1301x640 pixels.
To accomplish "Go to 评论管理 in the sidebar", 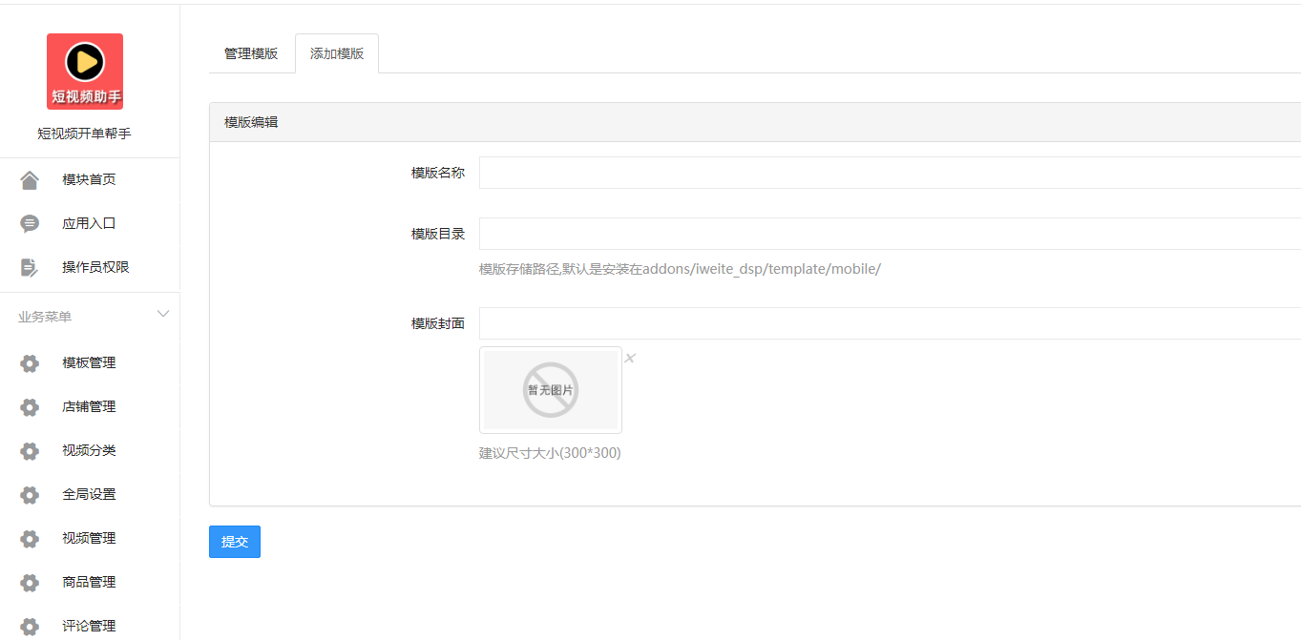I will tap(89, 626).
